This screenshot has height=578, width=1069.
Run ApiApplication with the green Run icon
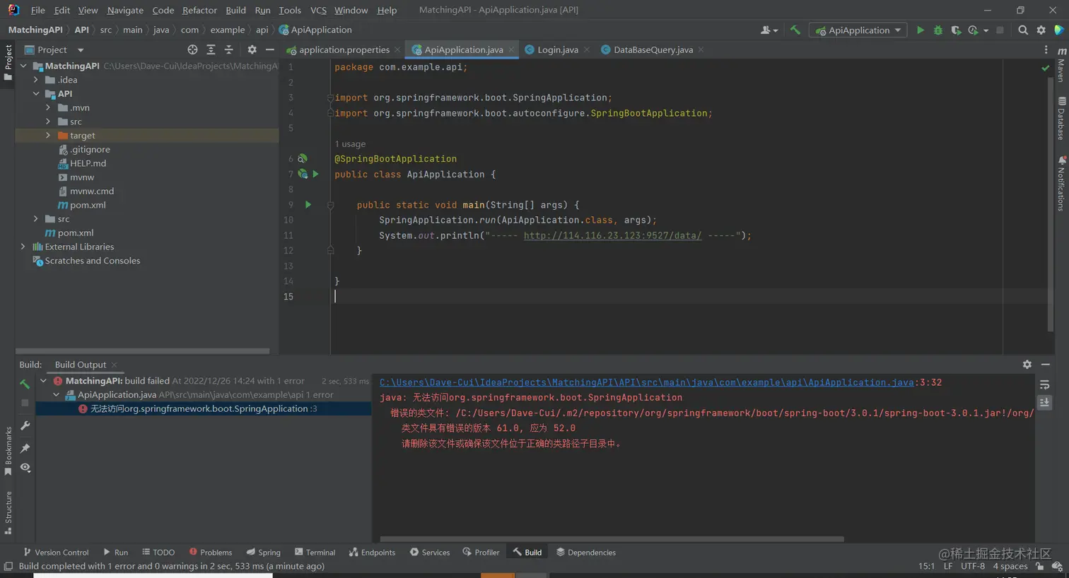coord(921,30)
